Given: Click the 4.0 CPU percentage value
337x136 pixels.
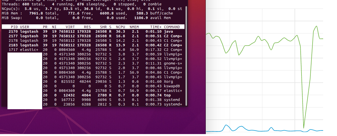Looking at the screenshot, I should click(x=121, y=49).
